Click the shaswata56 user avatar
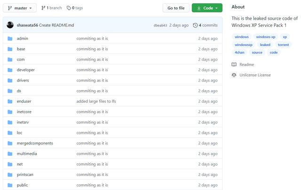This screenshot has height=190, width=301. (x=10, y=25)
